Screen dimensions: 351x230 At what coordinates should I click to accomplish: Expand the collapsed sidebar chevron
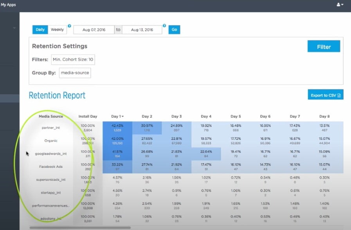coord(14,28)
